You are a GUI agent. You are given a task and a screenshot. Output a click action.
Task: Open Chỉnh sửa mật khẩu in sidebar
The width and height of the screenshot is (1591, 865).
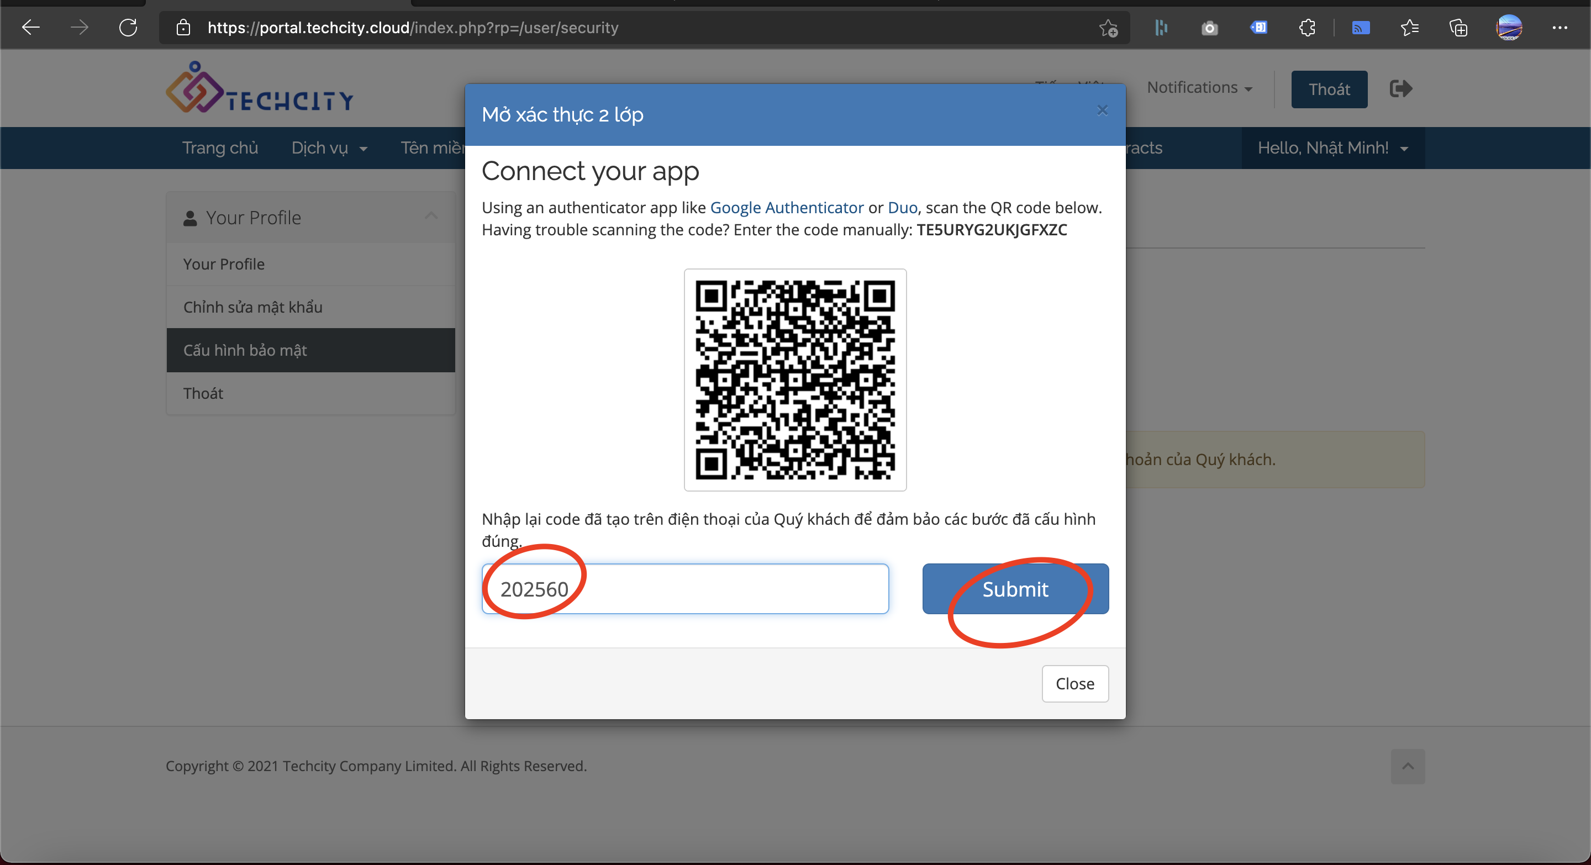(x=310, y=307)
